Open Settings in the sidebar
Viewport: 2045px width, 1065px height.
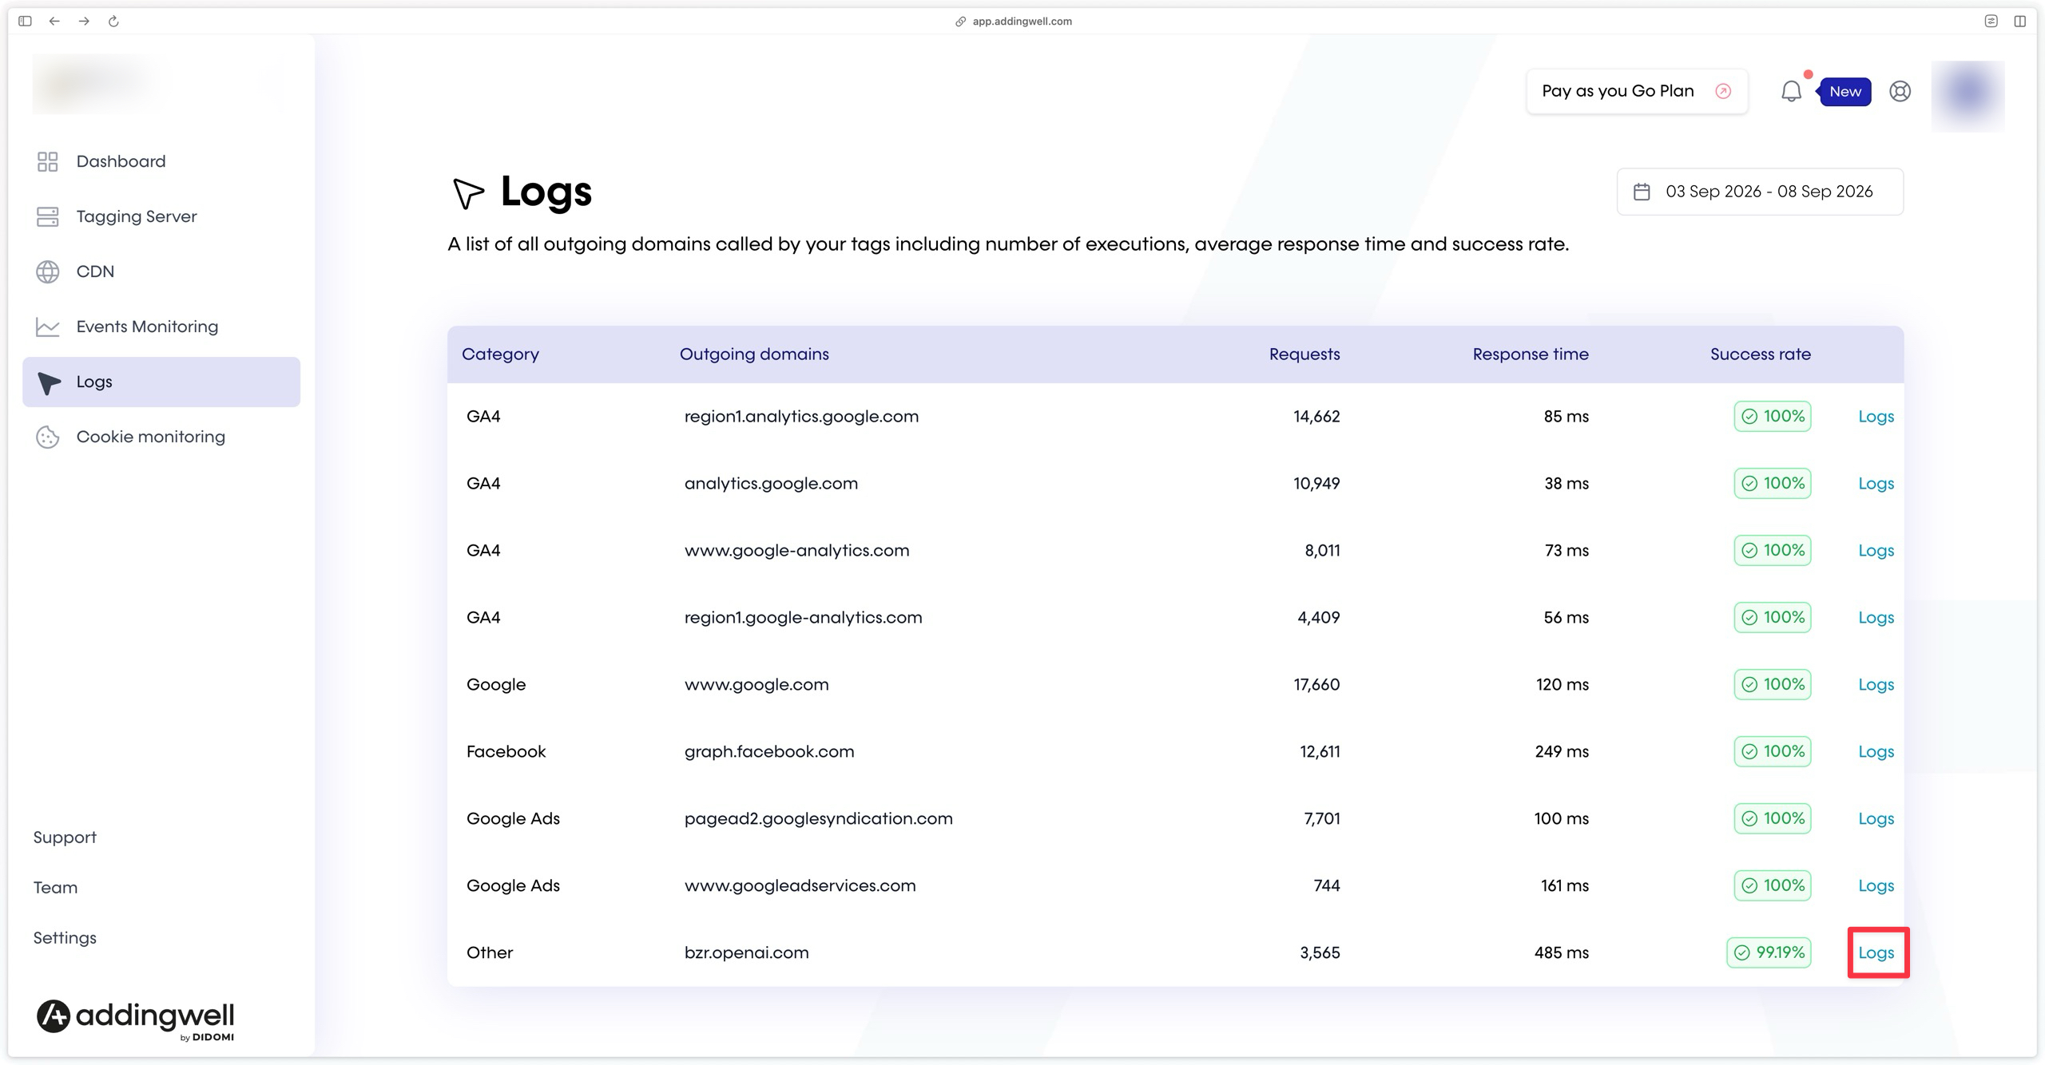(x=65, y=938)
